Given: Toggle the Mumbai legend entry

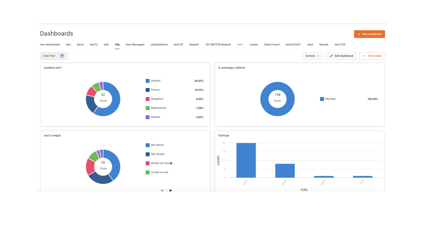Looking at the screenshot, I should (x=330, y=99).
